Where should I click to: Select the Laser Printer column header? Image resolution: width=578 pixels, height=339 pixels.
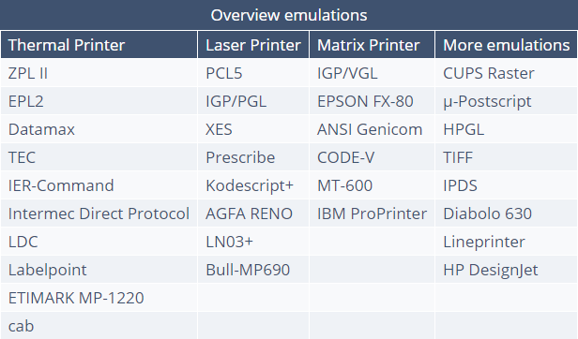coord(253,45)
